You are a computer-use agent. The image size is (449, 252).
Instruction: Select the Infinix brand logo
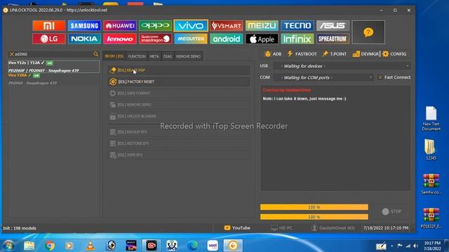point(297,39)
